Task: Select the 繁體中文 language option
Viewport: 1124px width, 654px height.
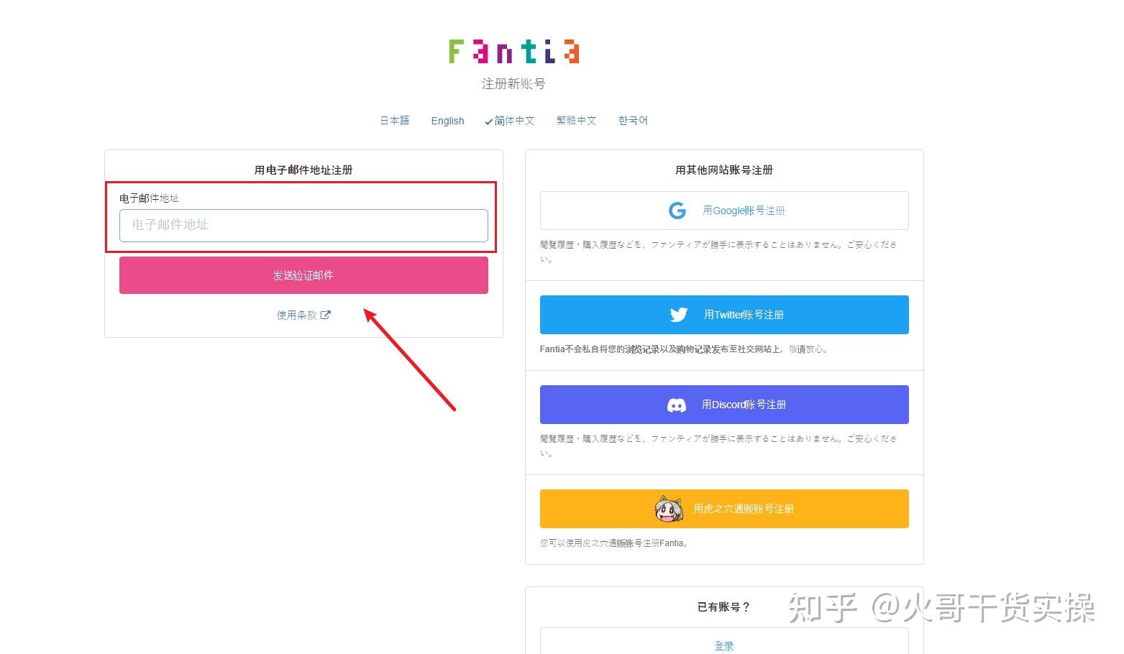Action: coord(576,120)
